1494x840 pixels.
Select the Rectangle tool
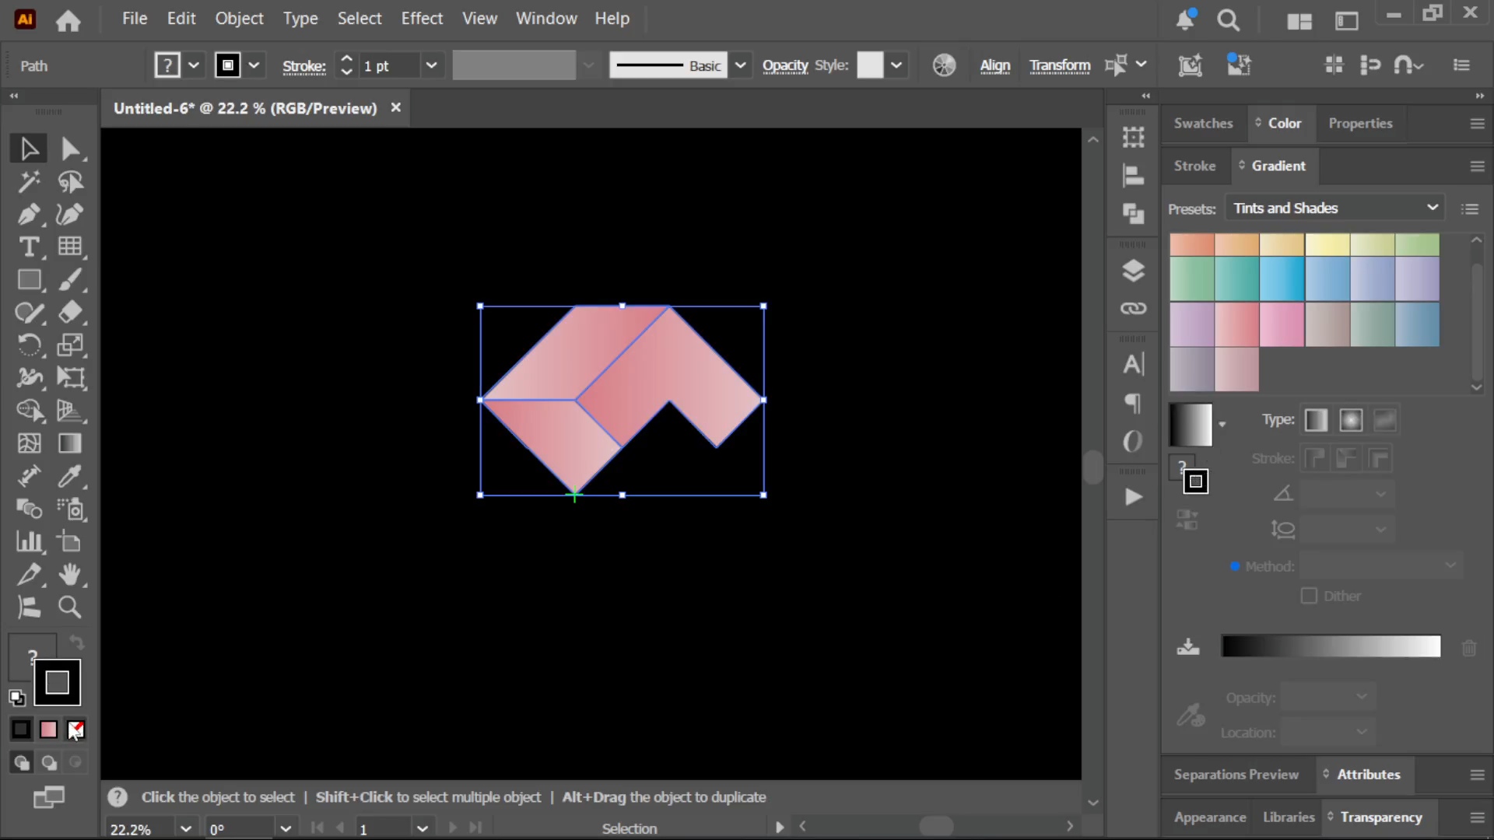coord(29,280)
